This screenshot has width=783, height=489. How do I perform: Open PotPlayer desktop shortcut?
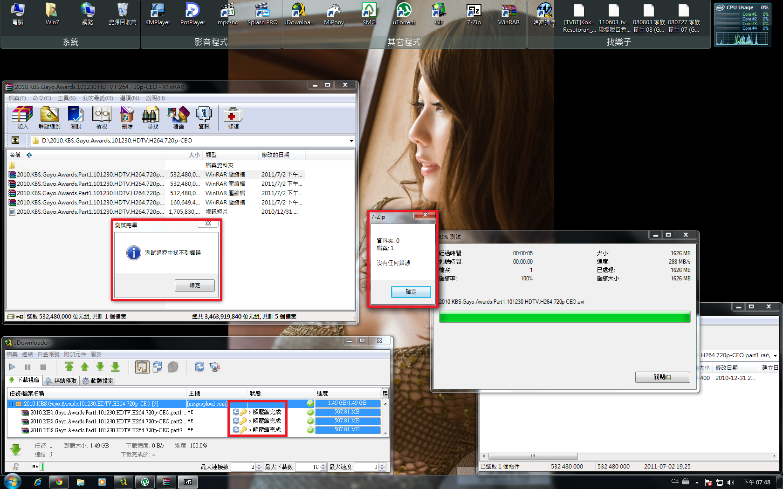[192, 14]
